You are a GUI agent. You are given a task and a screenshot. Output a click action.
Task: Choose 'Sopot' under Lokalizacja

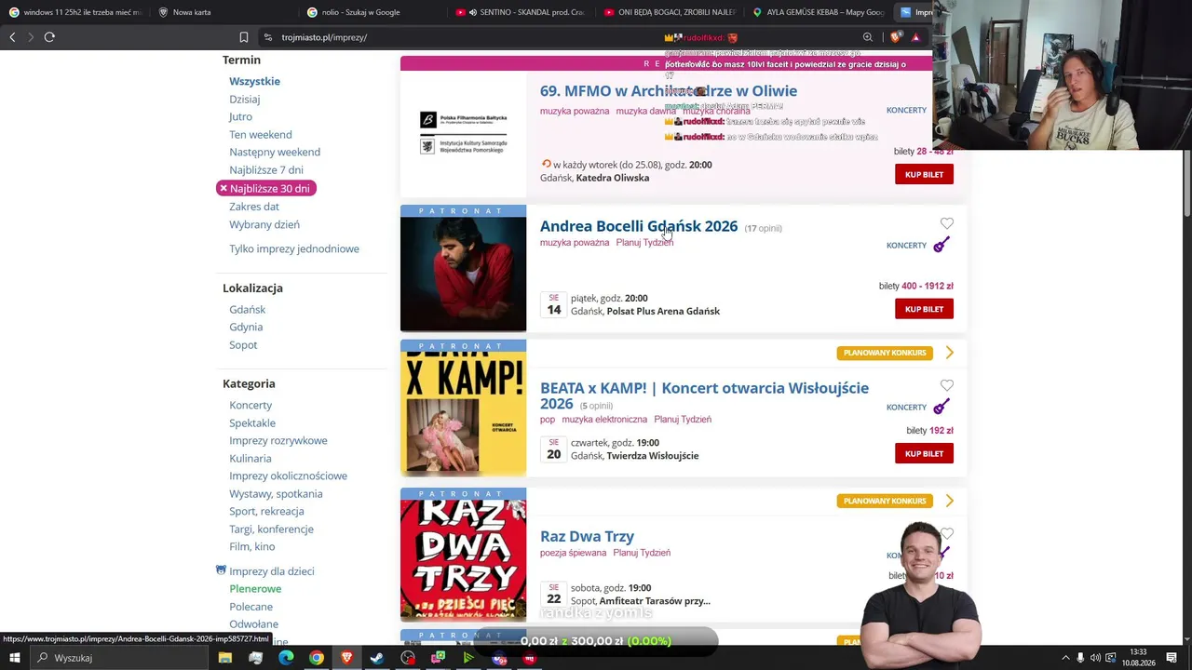pyautogui.click(x=243, y=345)
